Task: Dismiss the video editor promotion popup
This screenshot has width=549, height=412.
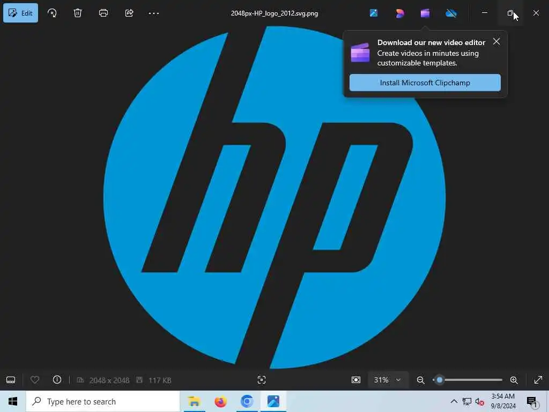Action: pyautogui.click(x=496, y=41)
